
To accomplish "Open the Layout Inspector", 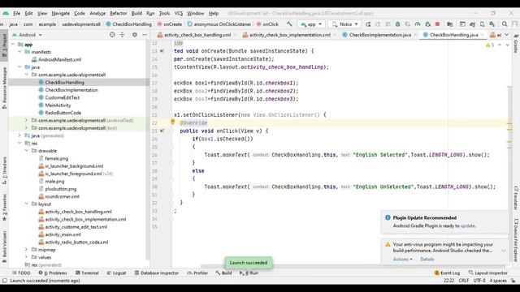I will [488, 273].
